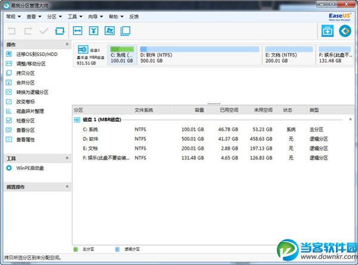Click the 迁移OS到SSD/HDD link
Image resolution: width=358 pixels, height=265 pixels.
[x=37, y=54]
